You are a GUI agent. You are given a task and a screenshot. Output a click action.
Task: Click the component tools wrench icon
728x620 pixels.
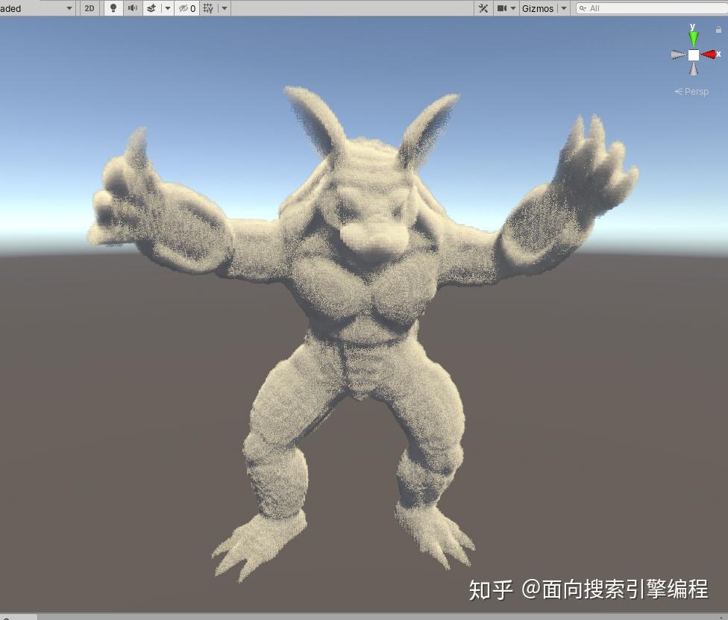(482, 8)
